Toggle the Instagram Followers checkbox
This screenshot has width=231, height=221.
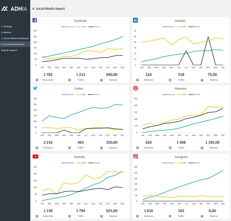point(137,216)
